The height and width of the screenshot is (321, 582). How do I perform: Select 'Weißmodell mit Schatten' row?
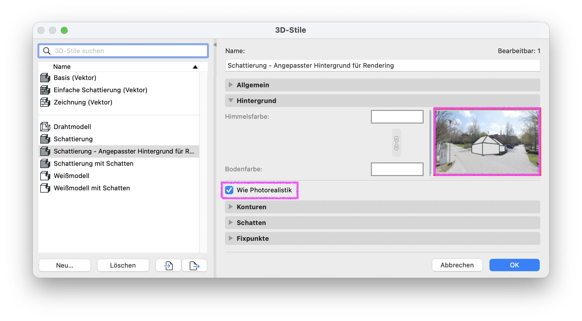(x=119, y=188)
